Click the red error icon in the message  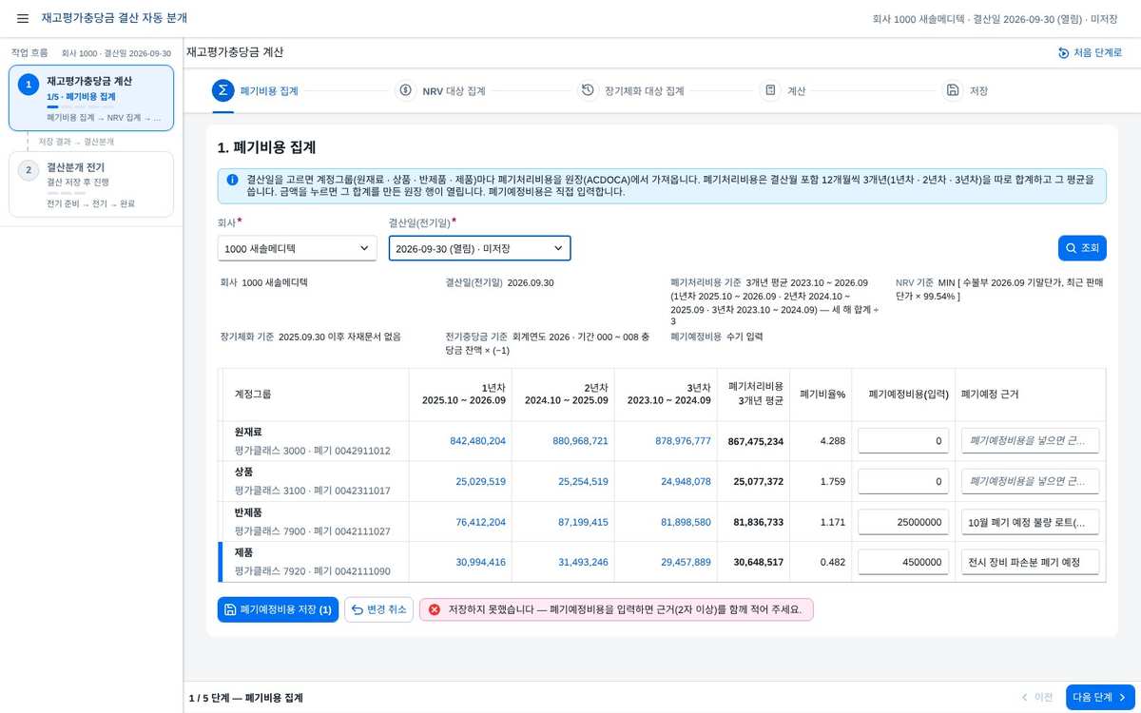coord(435,609)
